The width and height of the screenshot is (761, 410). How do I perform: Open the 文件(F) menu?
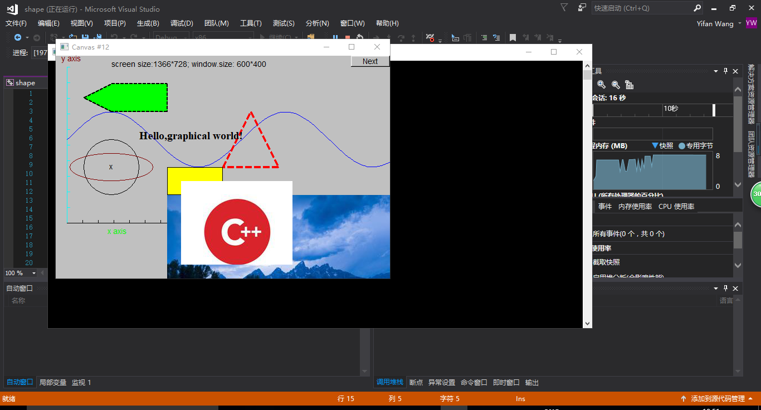(16, 23)
